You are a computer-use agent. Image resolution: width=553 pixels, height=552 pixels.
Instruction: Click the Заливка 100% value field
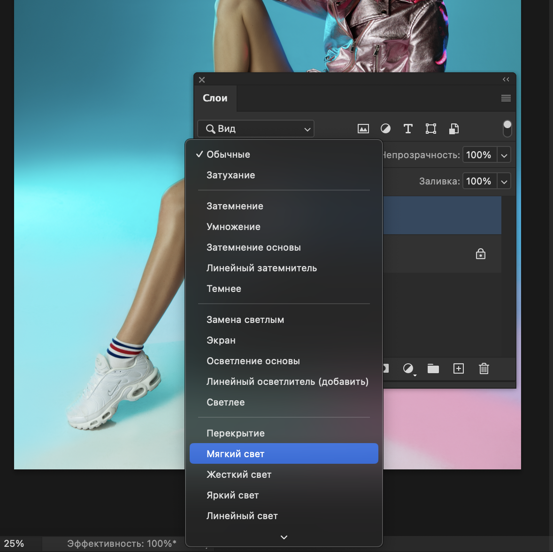pyautogui.click(x=479, y=181)
